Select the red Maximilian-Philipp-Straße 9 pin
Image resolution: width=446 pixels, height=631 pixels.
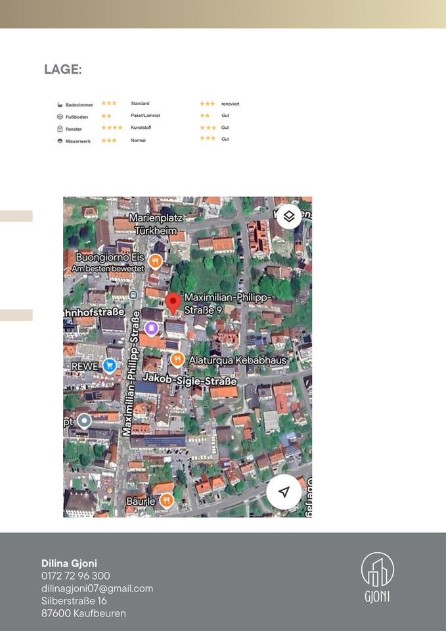[x=173, y=303]
